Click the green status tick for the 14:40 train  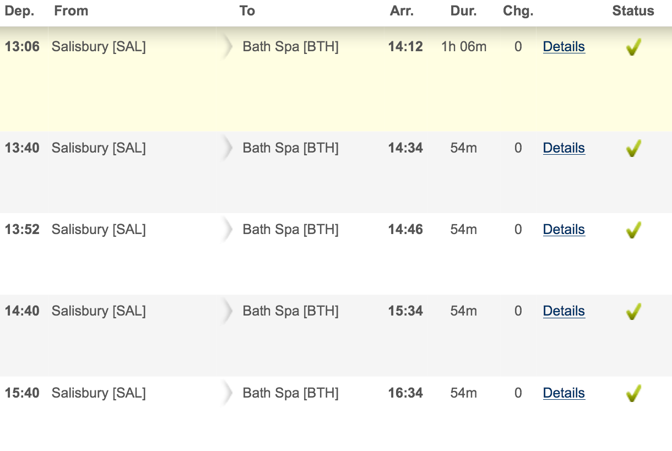[x=633, y=312]
